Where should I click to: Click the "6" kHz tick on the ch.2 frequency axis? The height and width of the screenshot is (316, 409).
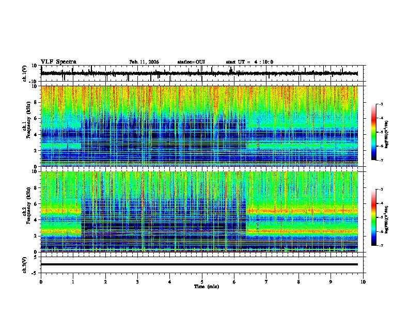click(x=37, y=204)
